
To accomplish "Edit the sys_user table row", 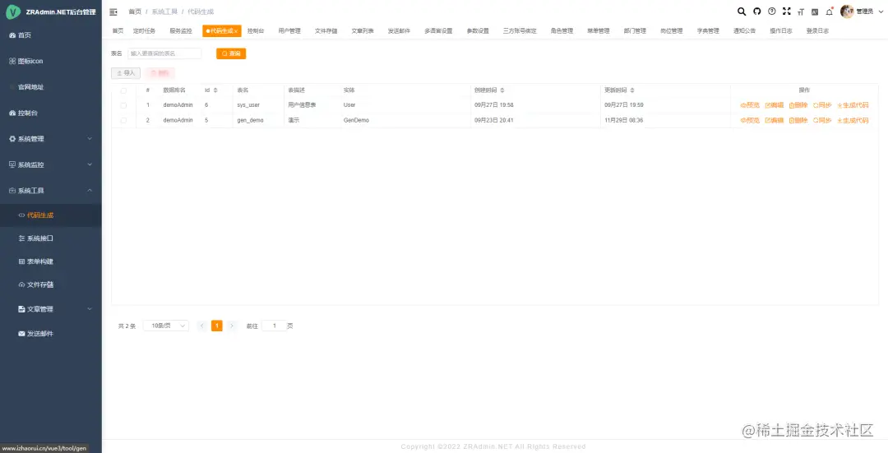I will click(775, 105).
